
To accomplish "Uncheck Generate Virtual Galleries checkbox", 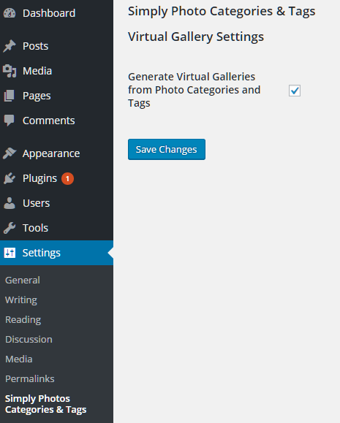I will point(295,91).
